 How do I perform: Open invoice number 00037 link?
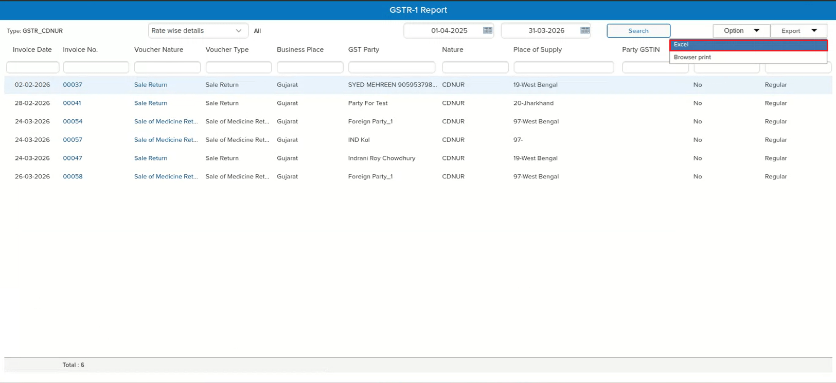click(x=73, y=85)
